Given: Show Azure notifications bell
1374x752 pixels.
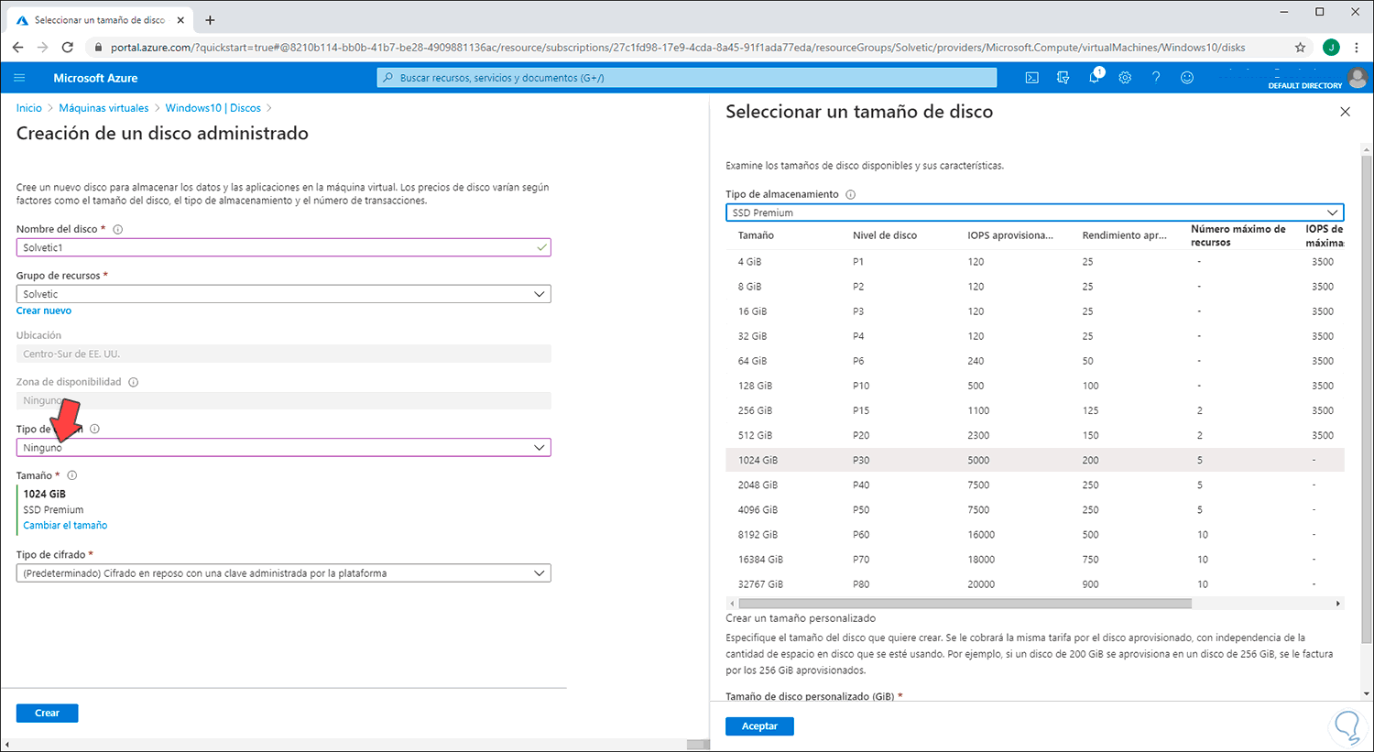Looking at the screenshot, I should pyautogui.click(x=1094, y=78).
